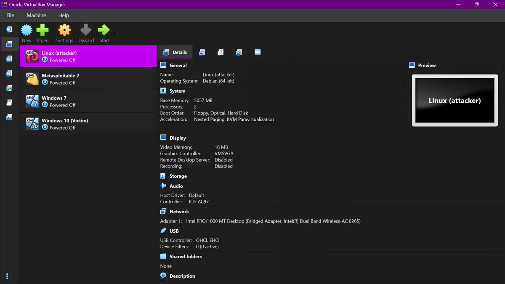Click the sidebar's list-style menu icon
This screenshot has height=284, width=505.
(10, 276)
